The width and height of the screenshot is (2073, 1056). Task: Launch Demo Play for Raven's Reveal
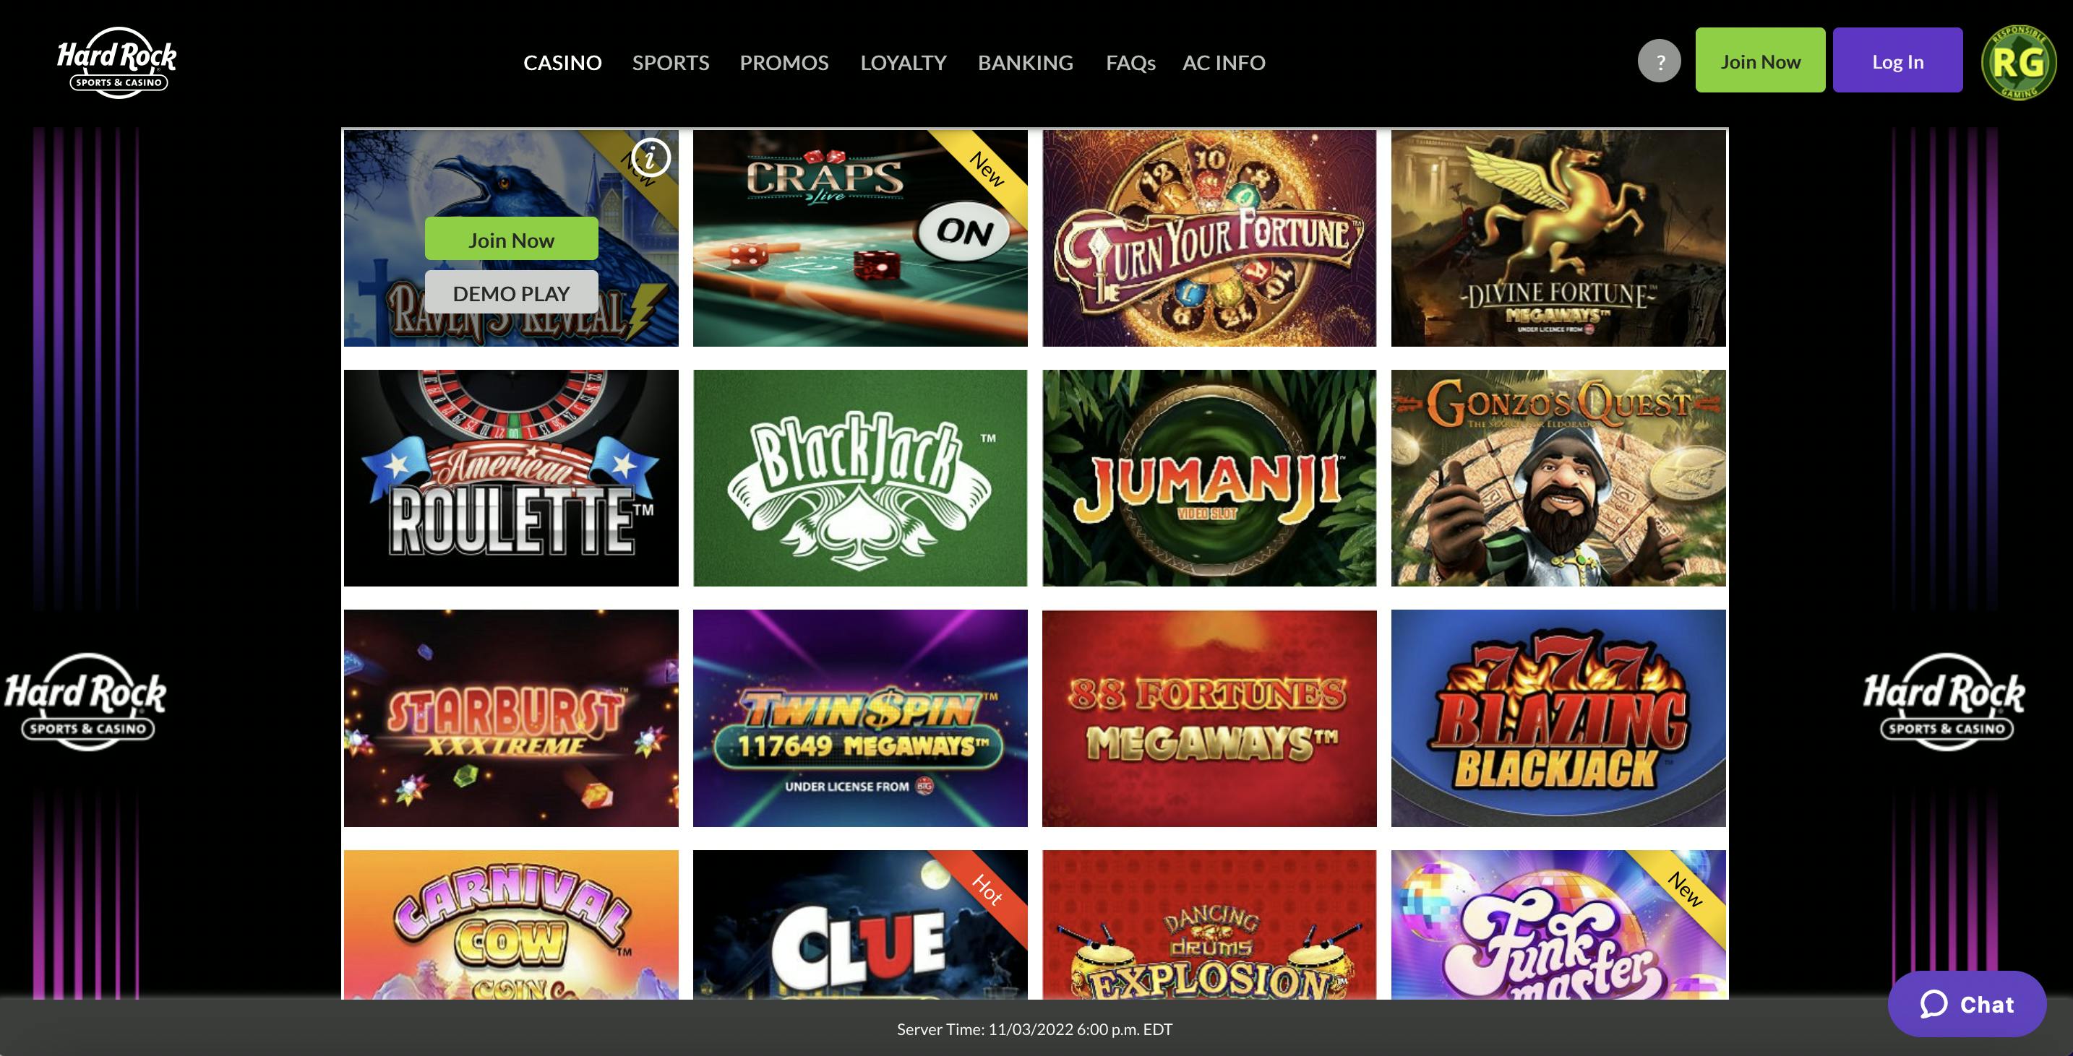511,293
